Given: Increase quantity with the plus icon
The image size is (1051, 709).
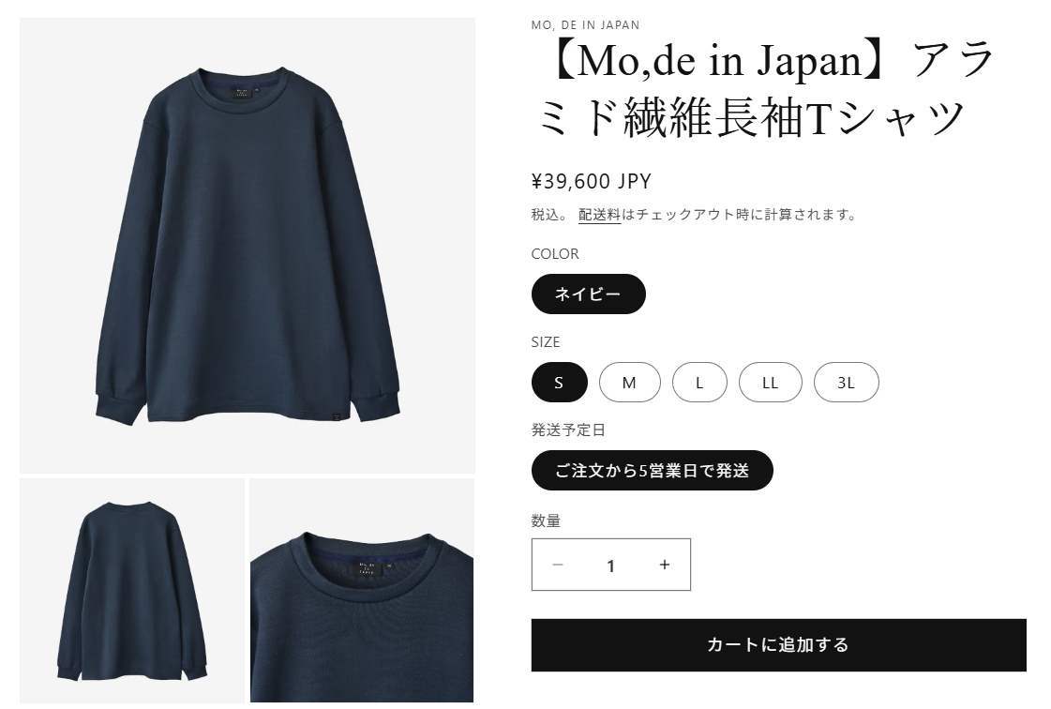Looking at the screenshot, I should 664,565.
